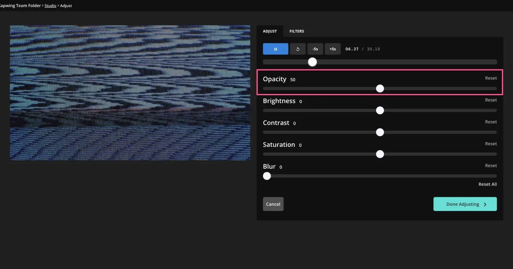This screenshot has width=513, height=269.
Task: Reset the Opacity value
Action: 490,78
